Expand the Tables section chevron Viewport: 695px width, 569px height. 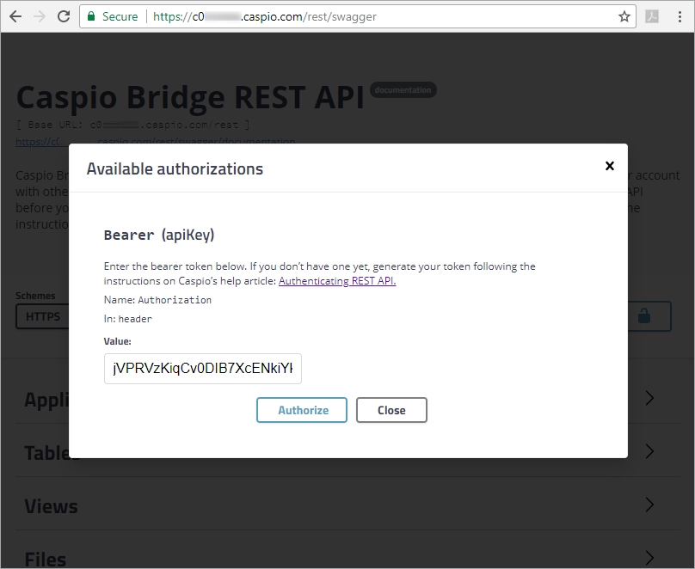(x=649, y=451)
